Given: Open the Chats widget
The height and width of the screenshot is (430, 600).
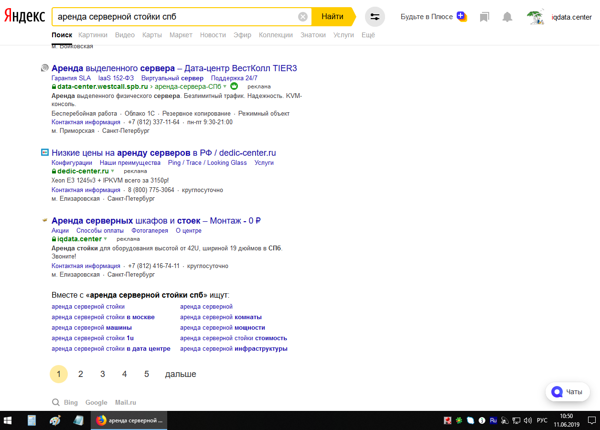Looking at the screenshot, I should coord(567,392).
